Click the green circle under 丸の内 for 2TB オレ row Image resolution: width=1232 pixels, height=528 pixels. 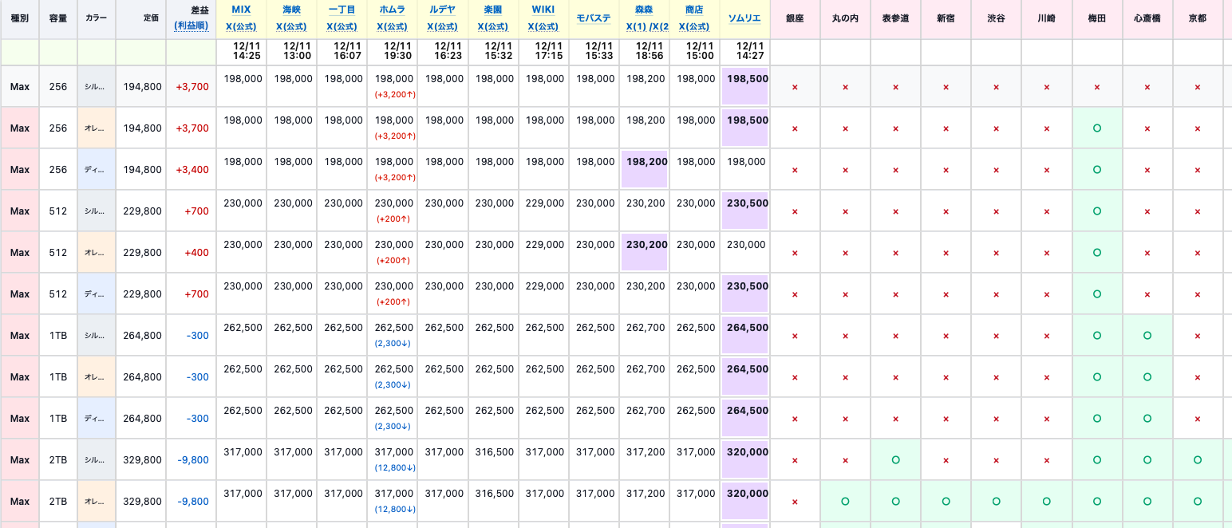(x=845, y=502)
